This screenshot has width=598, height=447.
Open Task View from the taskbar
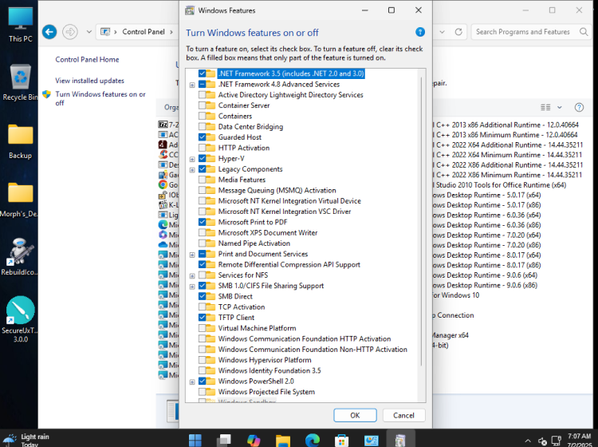(224, 440)
